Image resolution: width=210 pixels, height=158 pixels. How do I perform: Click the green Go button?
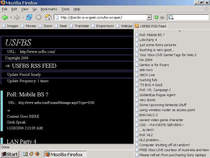pos(159,17)
